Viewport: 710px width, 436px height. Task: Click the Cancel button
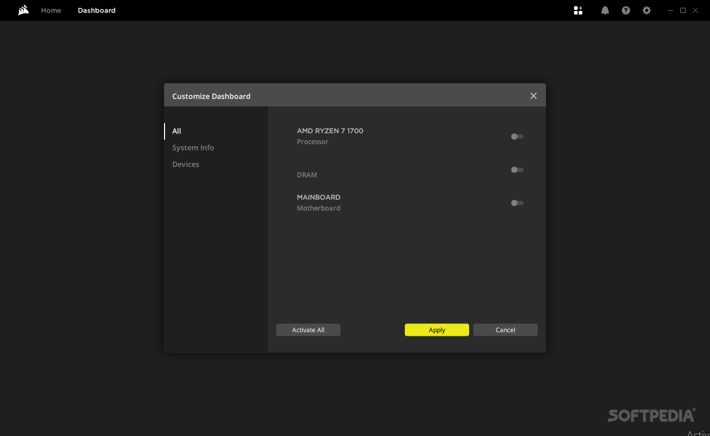tap(506, 330)
